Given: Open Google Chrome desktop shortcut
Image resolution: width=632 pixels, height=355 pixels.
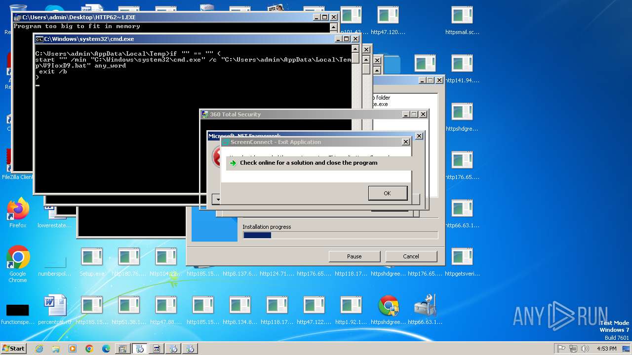Looking at the screenshot, I should click(18, 264).
